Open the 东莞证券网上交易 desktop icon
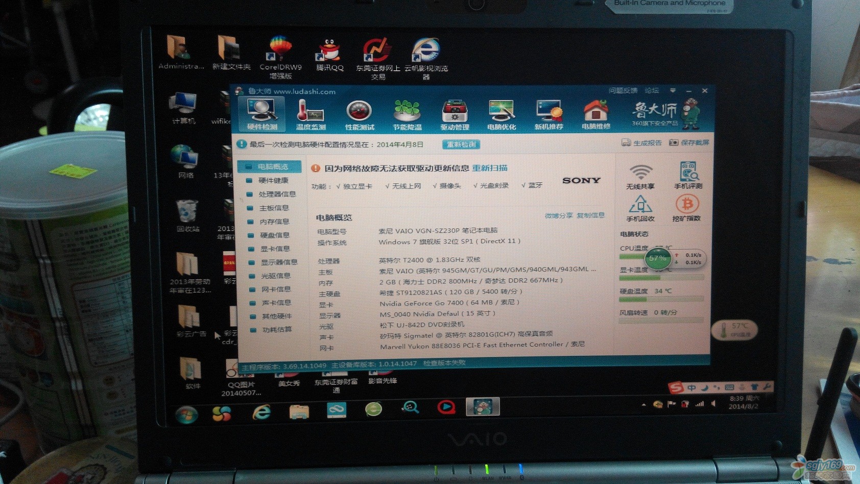860x484 pixels. point(377,58)
